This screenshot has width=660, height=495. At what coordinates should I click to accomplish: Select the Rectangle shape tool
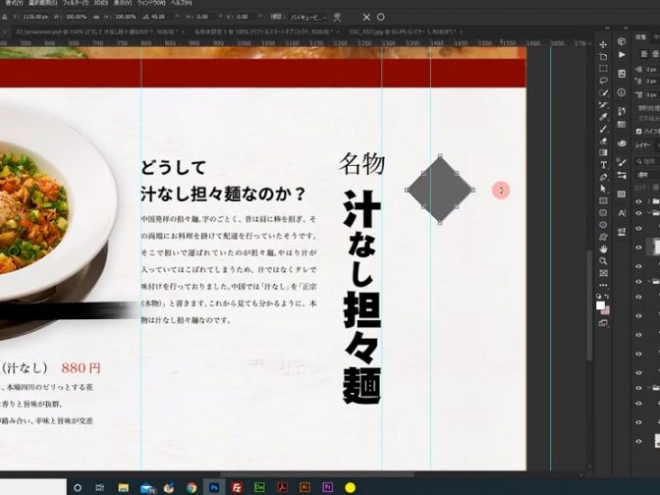tap(603, 200)
